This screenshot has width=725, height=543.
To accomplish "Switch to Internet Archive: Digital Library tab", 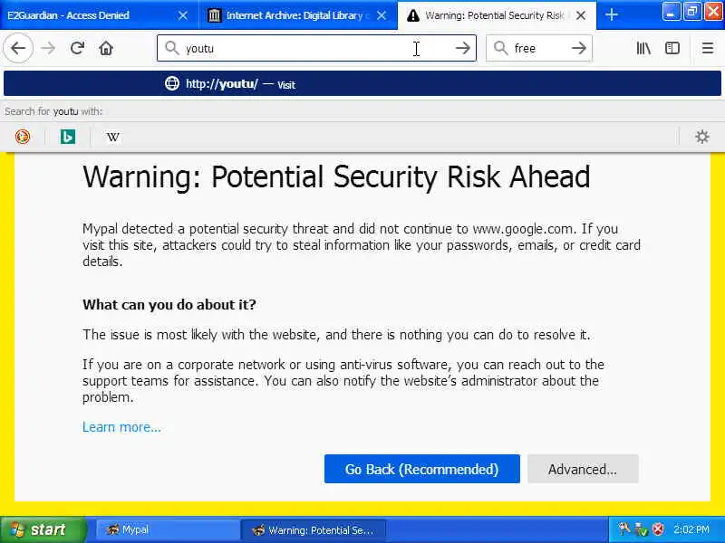I will [298, 15].
